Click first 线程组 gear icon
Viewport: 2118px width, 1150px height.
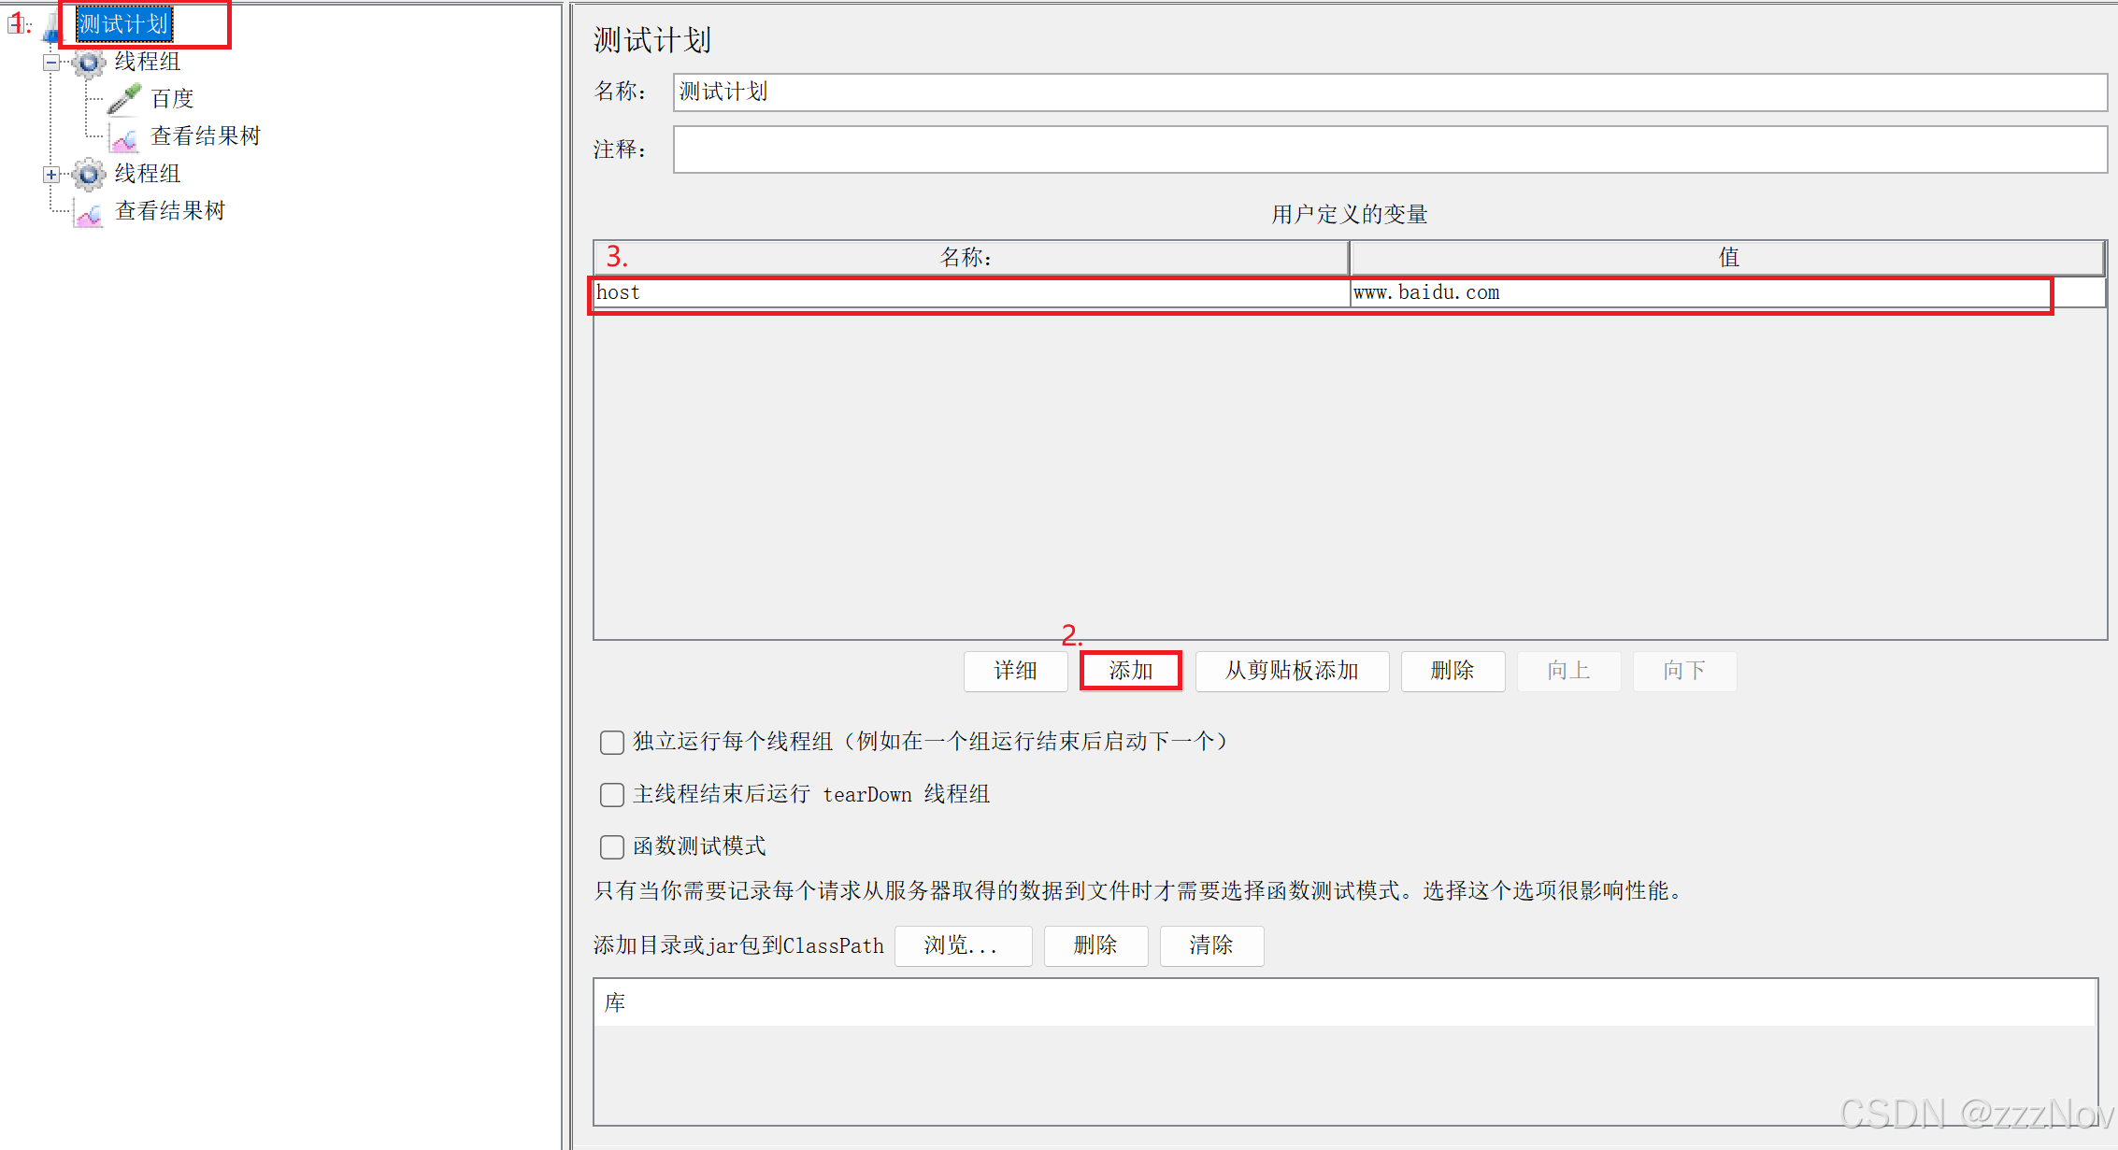[89, 63]
